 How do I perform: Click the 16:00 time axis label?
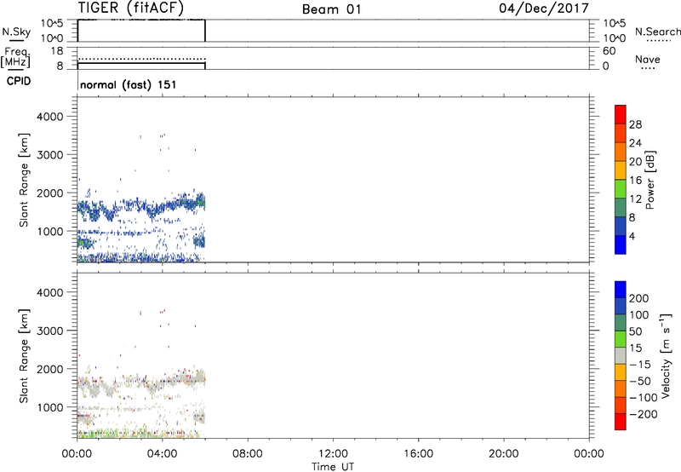(x=418, y=454)
